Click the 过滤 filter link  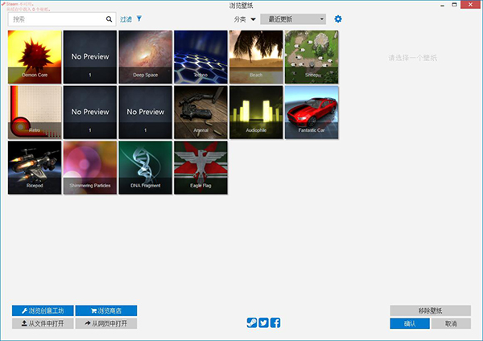126,19
